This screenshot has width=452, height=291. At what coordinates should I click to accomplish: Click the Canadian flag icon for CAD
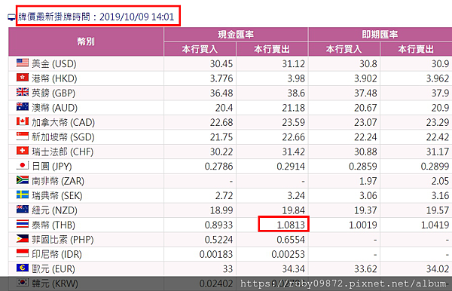(x=23, y=121)
